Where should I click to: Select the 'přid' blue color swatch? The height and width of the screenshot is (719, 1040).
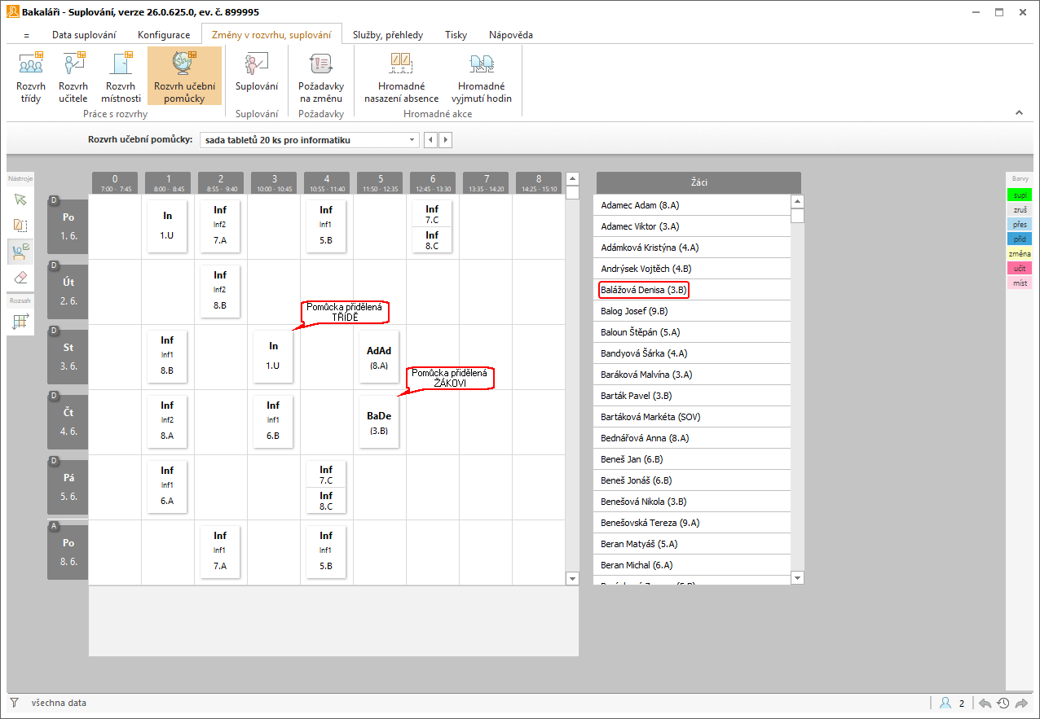(1020, 239)
